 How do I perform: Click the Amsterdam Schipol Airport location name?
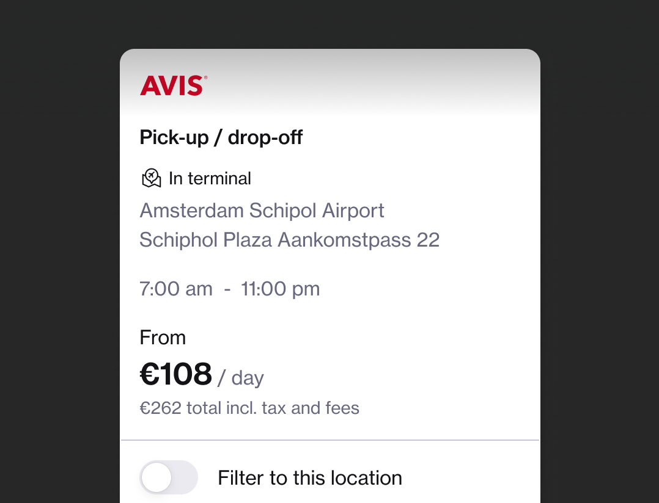[262, 211]
